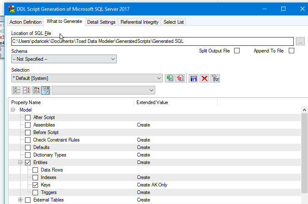Click the browse (...) button for SQL file
Viewport: 308px width, 204px height.
coord(300,41)
